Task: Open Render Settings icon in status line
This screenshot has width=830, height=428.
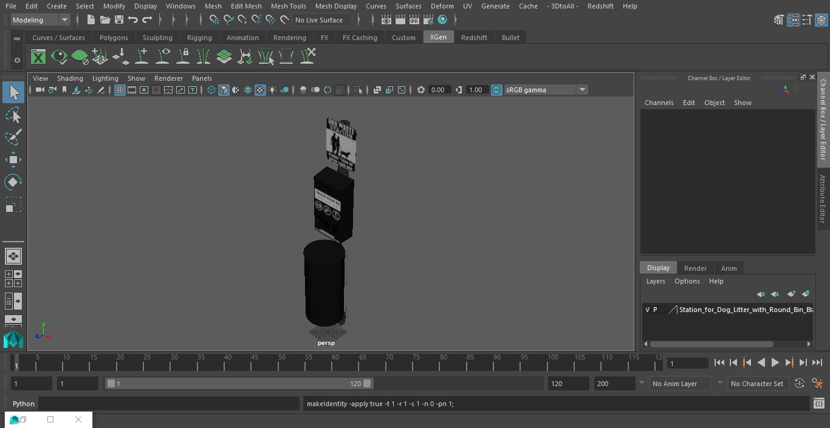Action: click(428, 20)
